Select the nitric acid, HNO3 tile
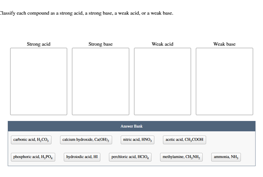 tap(137, 140)
